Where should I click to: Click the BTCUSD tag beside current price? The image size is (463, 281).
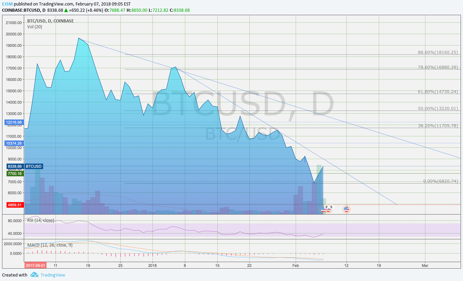tap(34, 166)
